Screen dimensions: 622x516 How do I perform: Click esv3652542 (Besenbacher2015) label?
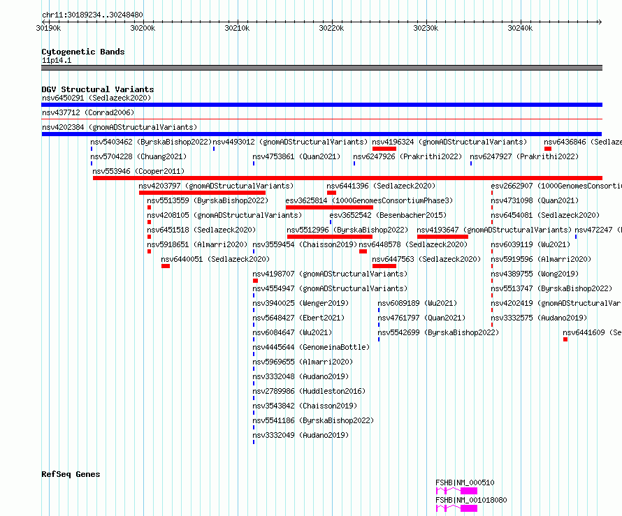point(388,215)
